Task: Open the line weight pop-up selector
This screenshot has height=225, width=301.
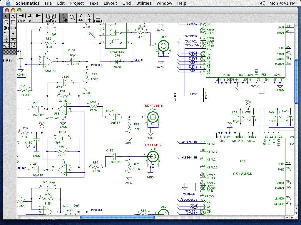Action: tap(98, 18)
